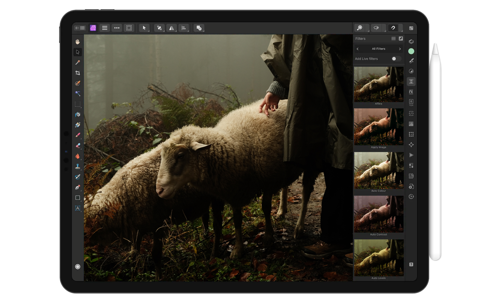This screenshot has width=492, height=305.
Task: Select the Flood Select magic wand tool
Action: [78, 93]
